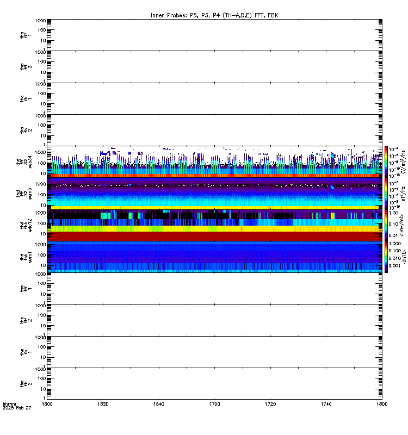Click the 'the fb 1' panel label
The width and height of the screenshot is (408, 435).
26,352
